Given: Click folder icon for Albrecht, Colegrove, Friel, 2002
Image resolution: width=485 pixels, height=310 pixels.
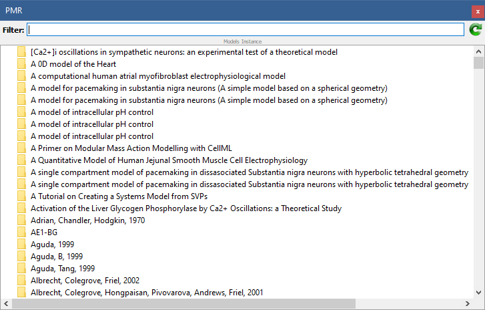Looking at the screenshot, I should pyautogui.click(x=21, y=281).
